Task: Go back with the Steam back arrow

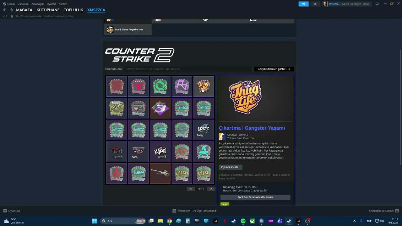Action: pos(5,10)
